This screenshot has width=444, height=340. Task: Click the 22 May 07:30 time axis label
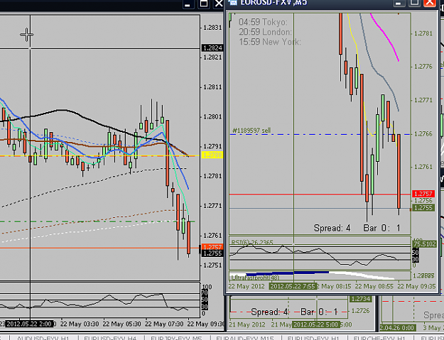tap(164, 324)
